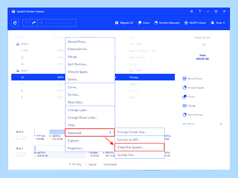Click the Disk 0 drive icon

pos(18,44)
